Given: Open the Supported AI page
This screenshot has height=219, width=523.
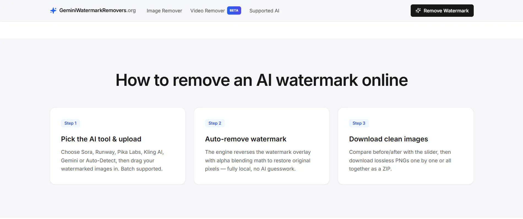Looking at the screenshot, I should click(x=264, y=11).
